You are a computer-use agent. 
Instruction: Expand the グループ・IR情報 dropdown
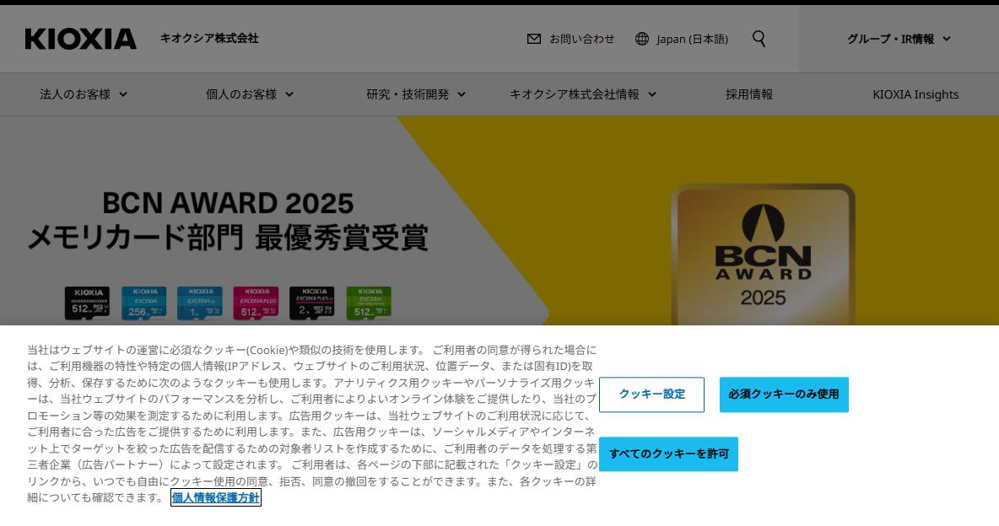(x=899, y=39)
